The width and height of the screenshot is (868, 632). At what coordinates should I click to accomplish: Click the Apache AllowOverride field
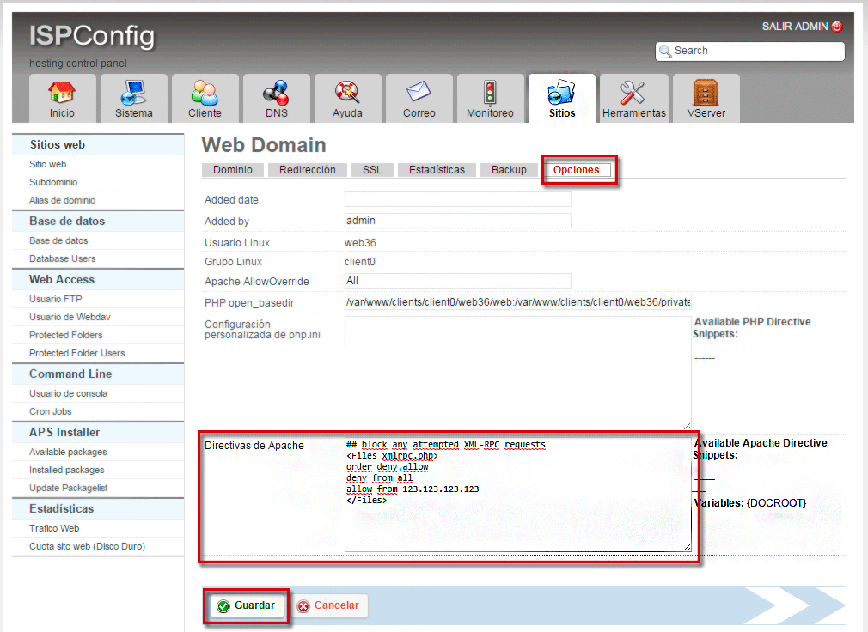click(x=457, y=281)
